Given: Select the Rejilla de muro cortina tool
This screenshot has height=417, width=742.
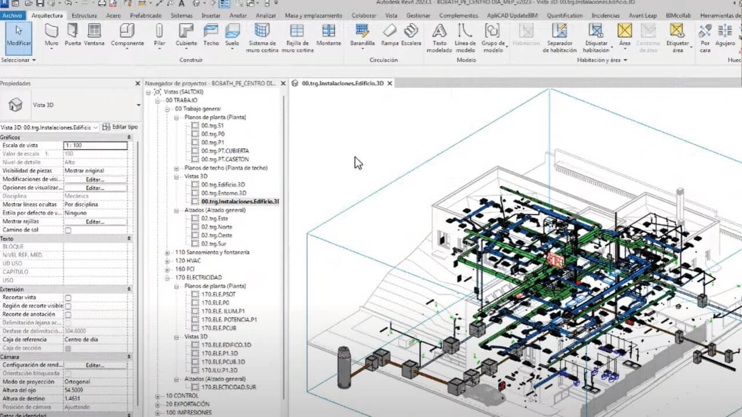Looking at the screenshot, I should pyautogui.click(x=297, y=38).
